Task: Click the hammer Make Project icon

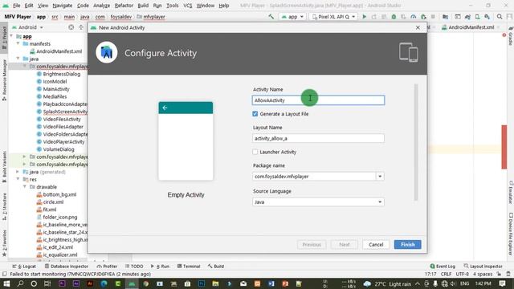Action: click(x=271, y=16)
